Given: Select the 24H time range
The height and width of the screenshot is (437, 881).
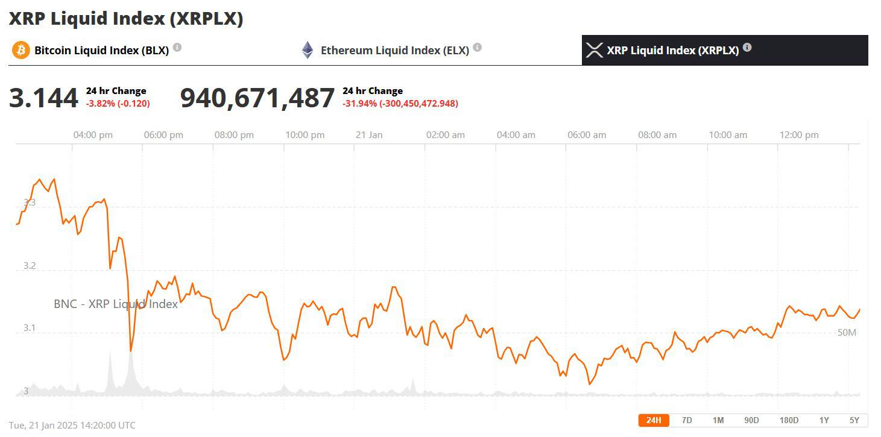Looking at the screenshot, I should point(654,420).
